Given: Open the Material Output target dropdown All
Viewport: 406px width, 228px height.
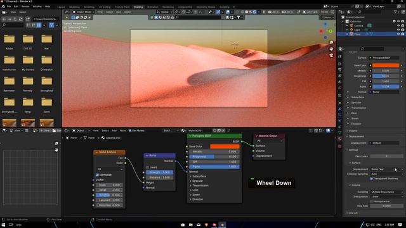Looking at the screenshot, I should tap(270, 141).
